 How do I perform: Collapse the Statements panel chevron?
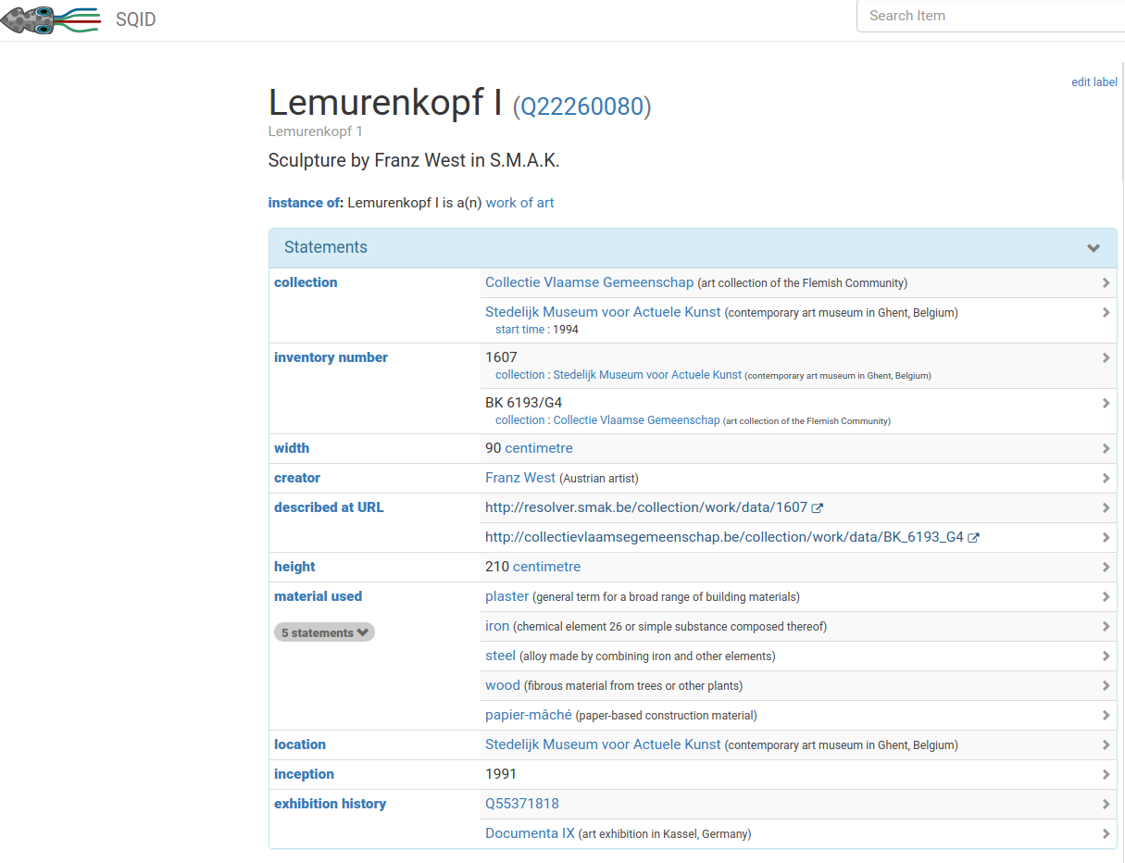1094,248
